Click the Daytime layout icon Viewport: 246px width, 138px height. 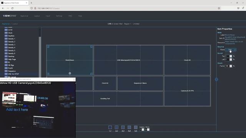(6, 36)
